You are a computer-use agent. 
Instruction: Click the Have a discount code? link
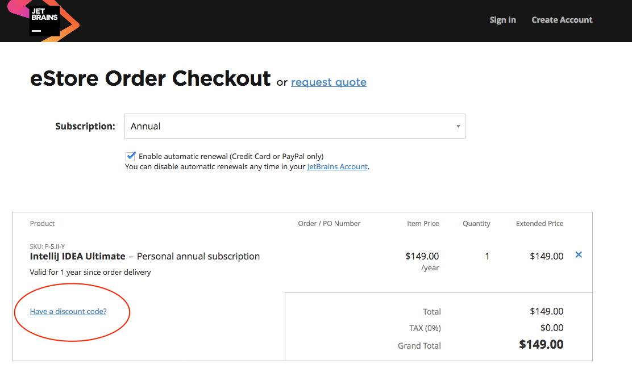68,311
